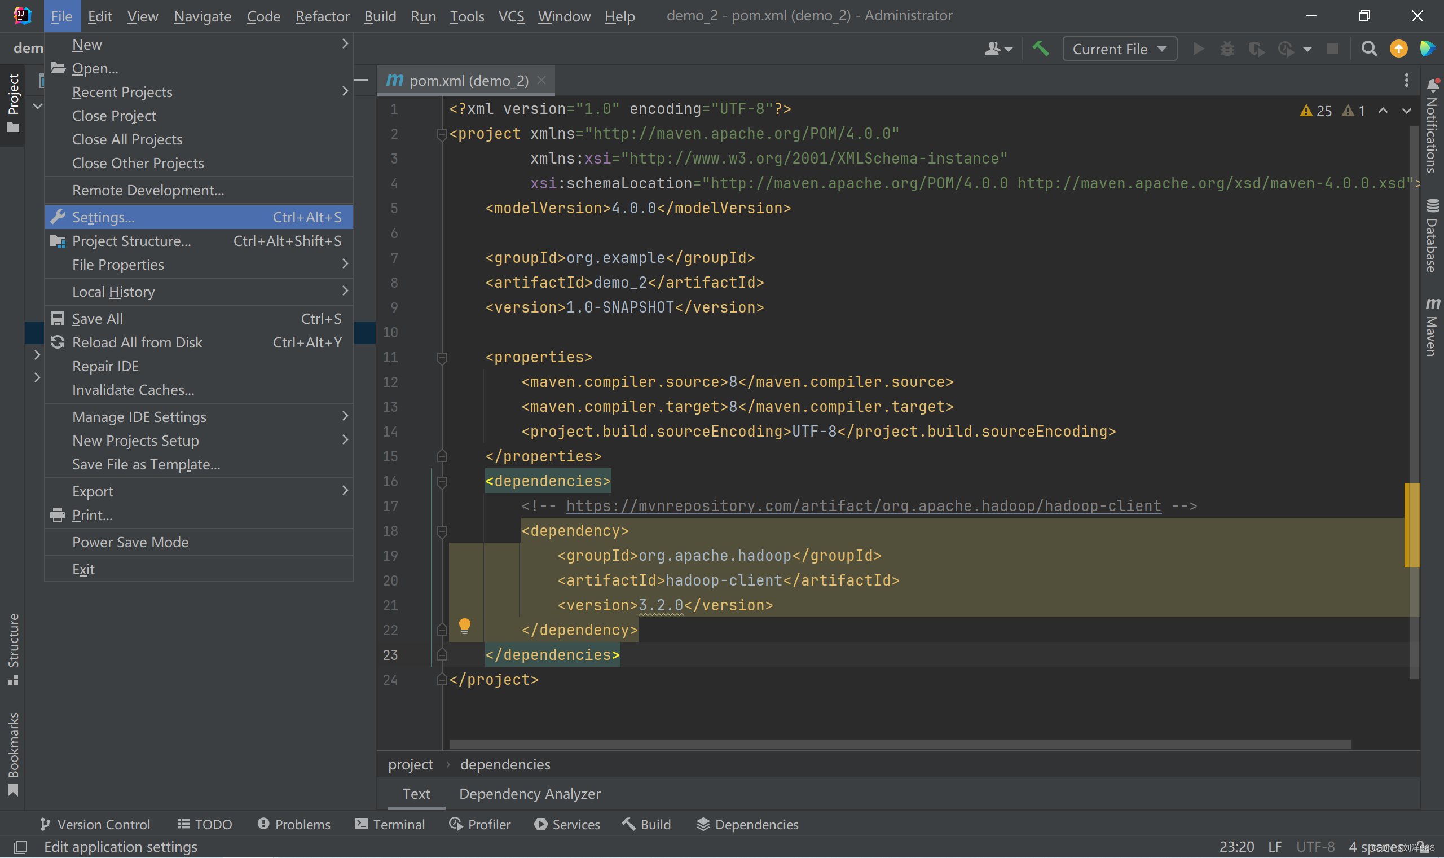Click the IntelliJ IDEA logo icon
Viewport: 1444px width, 858px height.
(21, 16)
